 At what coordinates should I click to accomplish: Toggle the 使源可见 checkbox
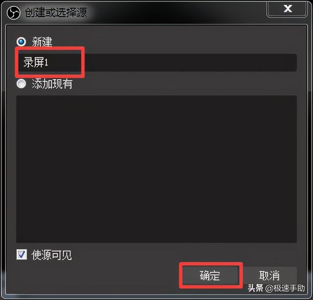(x=22, y=254)
